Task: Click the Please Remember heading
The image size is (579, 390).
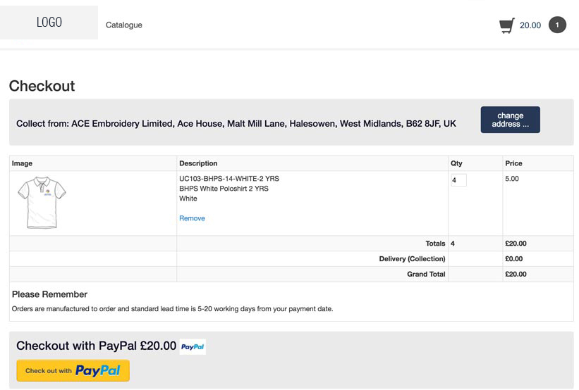Action: click(x=49, y=294)
